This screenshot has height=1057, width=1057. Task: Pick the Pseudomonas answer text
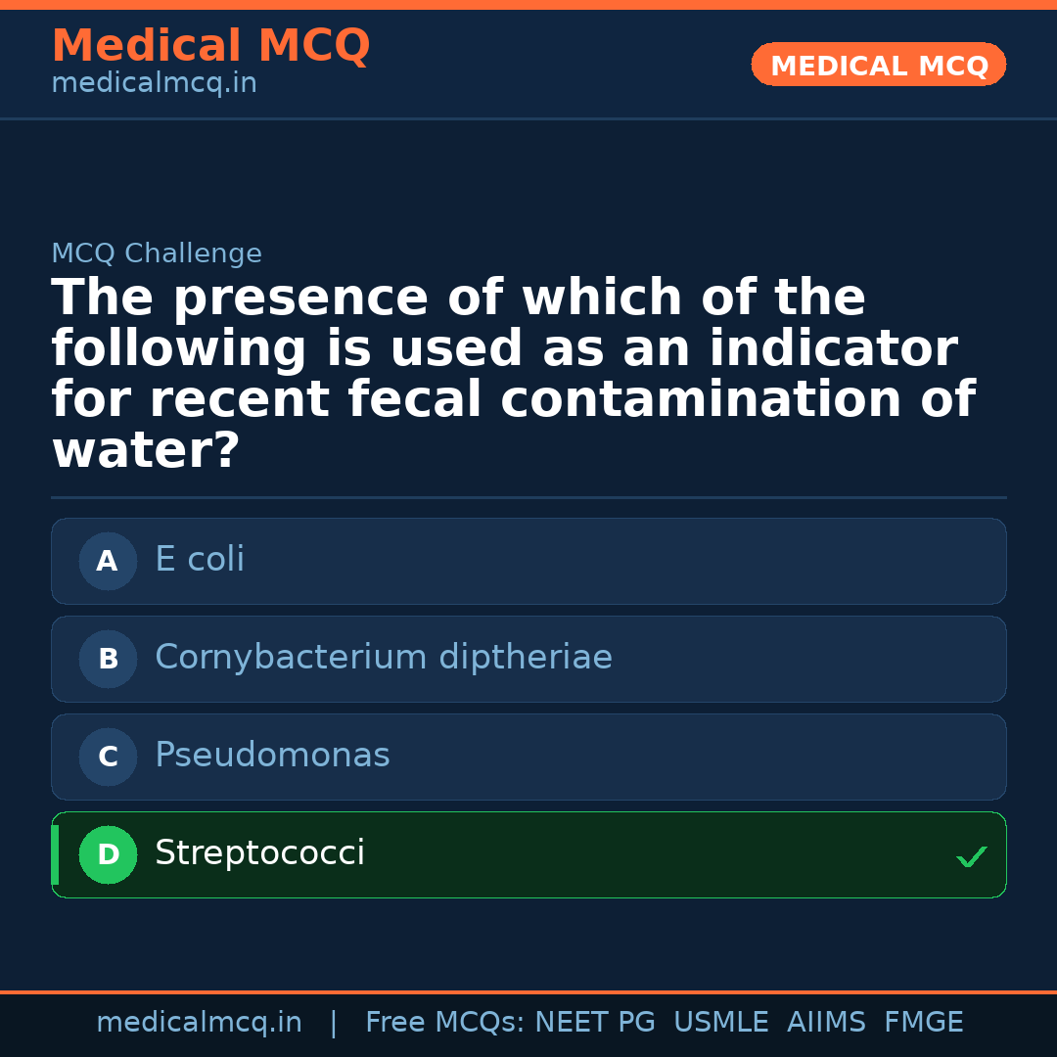[272, 756]
